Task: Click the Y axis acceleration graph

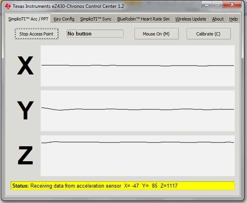Action: (138, 111)
